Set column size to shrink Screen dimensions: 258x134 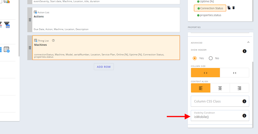(x=234, y=73)
